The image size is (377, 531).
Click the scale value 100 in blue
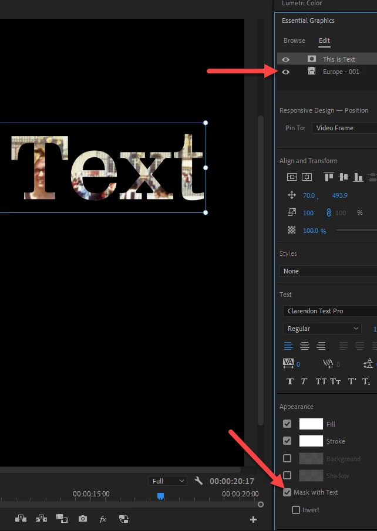(308, 213)
